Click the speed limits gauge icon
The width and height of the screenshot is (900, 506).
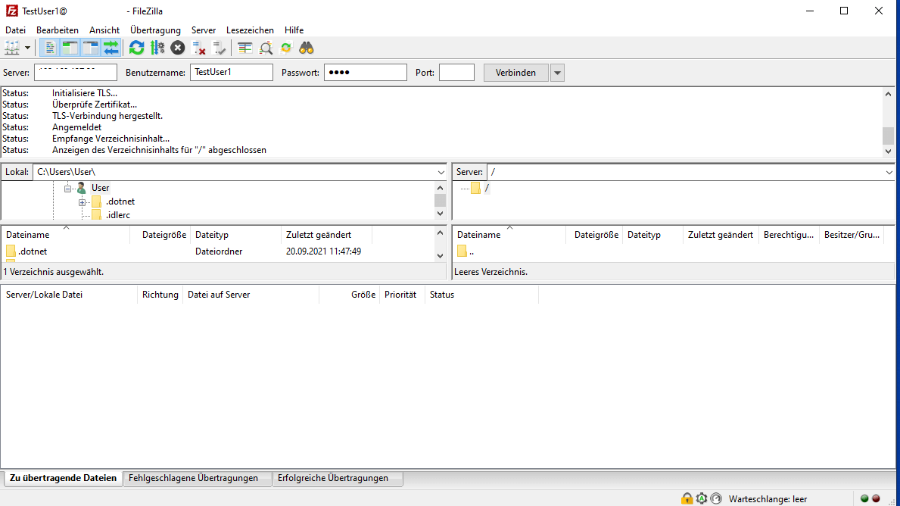coord(716,498)
